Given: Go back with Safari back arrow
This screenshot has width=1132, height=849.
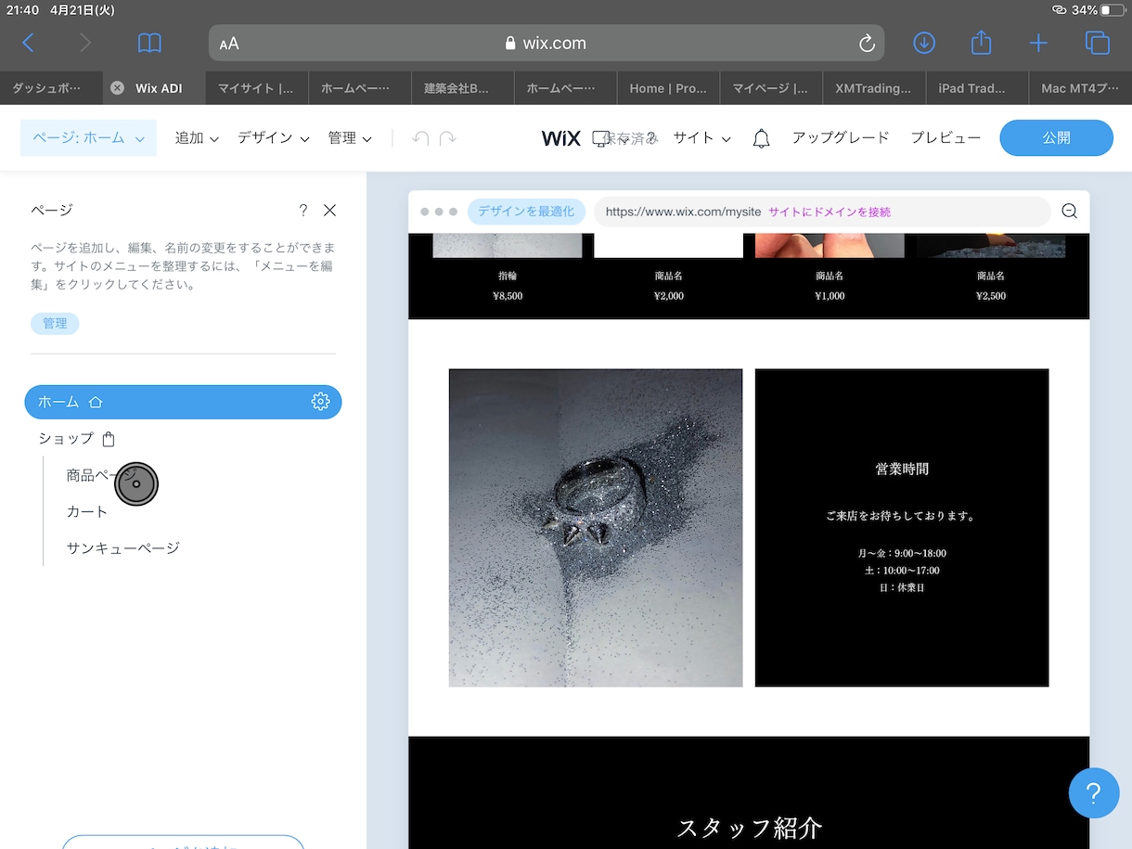Looking at the screenshot, I should tap(28, 43).
